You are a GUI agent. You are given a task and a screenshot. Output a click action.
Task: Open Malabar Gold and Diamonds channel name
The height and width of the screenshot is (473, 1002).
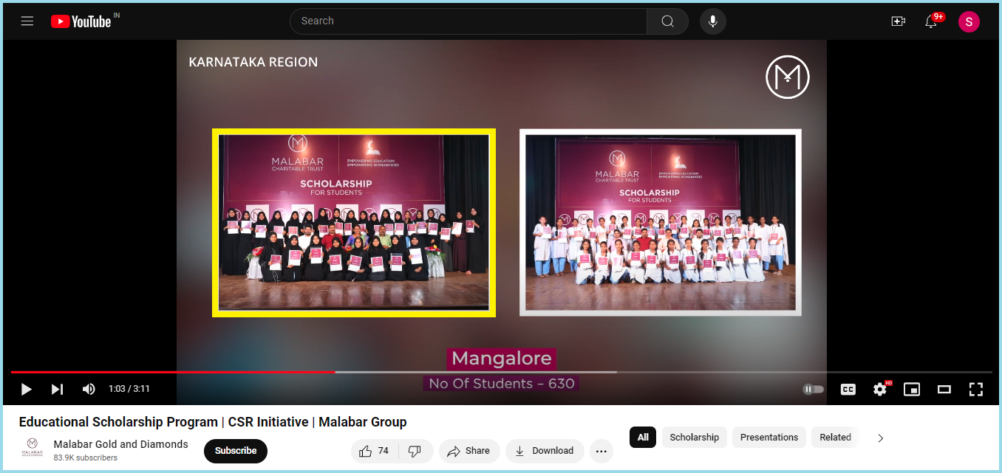pyautogui.click(x=121, y=444)
